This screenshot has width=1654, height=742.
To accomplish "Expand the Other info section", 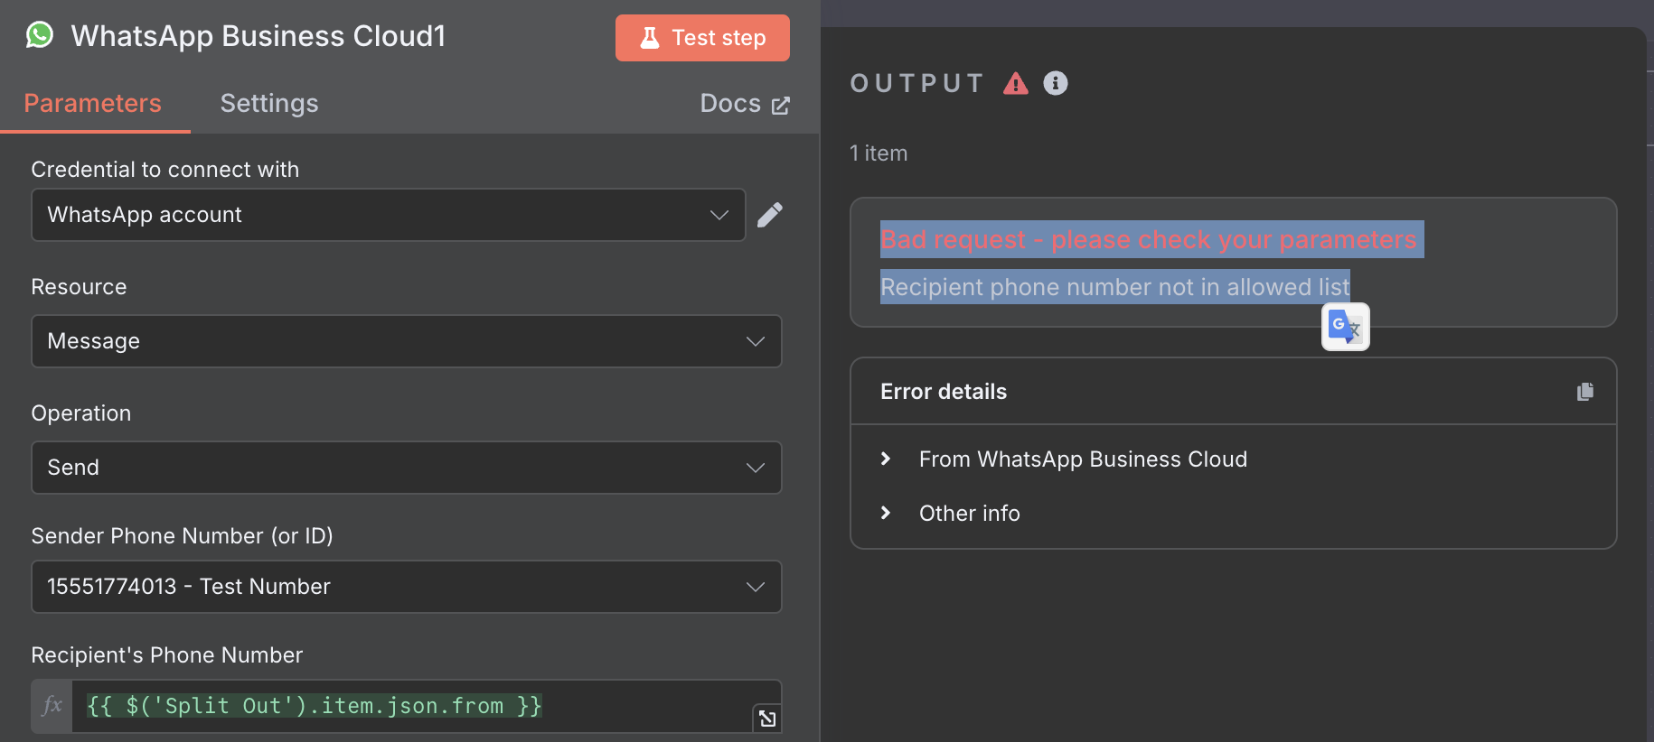I will point(969,514).
